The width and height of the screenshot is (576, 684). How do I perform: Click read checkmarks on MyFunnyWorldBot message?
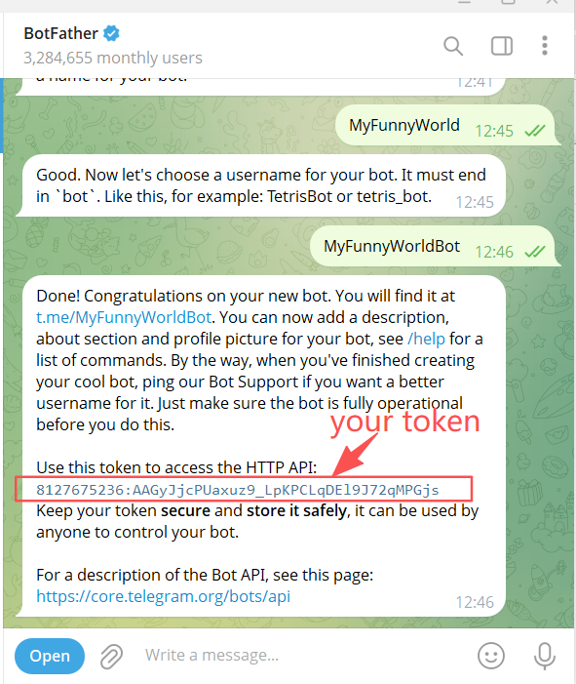535,252
